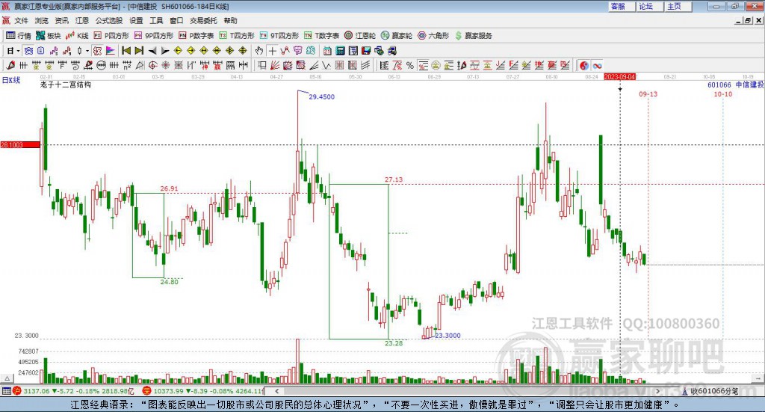Screen dimensions: 765x412
Task: Open the 9T四方形 tool
Action: (x=279, y=36)
